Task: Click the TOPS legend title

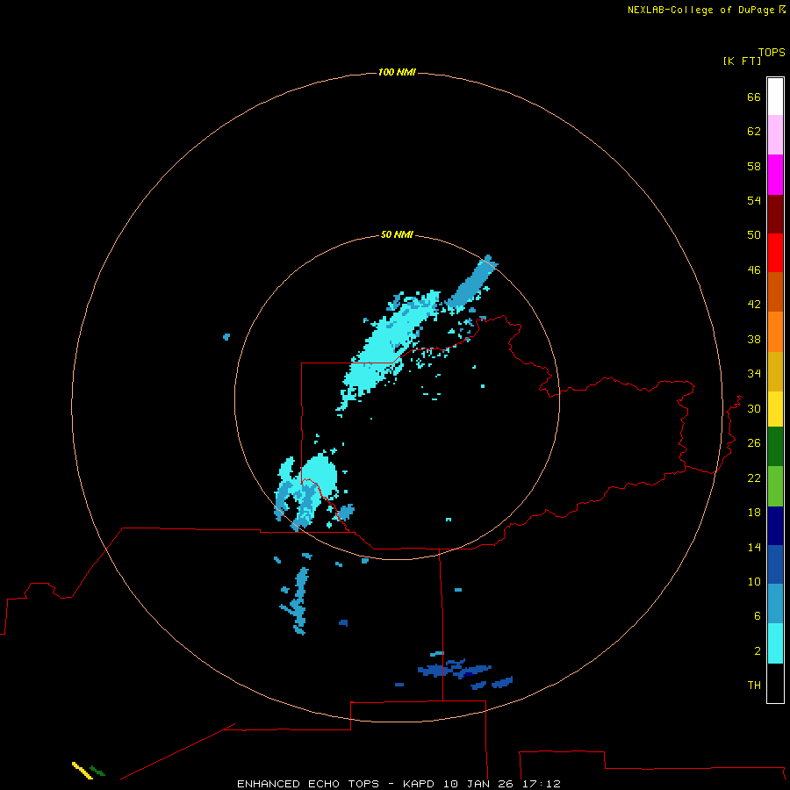Action: point(772,52)
